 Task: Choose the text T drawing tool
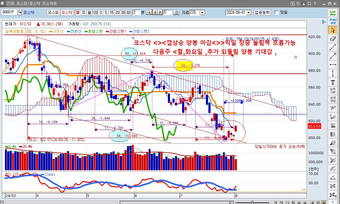point(333,82)
